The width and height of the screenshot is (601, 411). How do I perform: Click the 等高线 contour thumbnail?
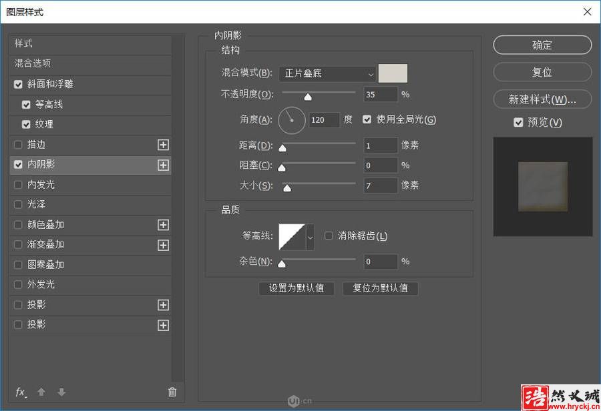tap(292, 237)
